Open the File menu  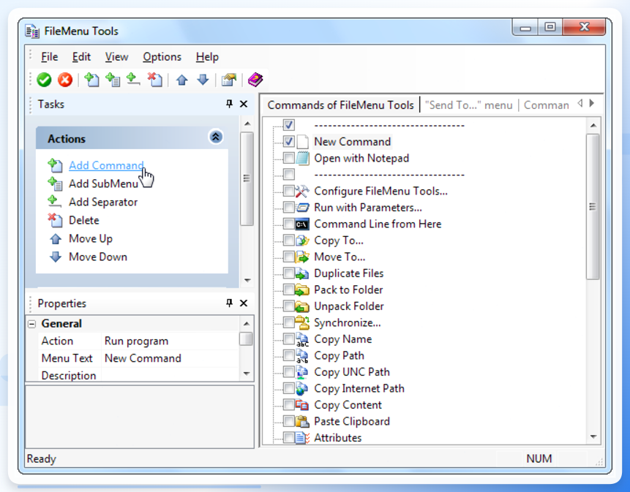click(50, 57)
